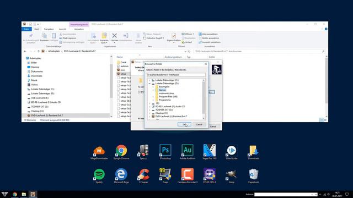This screenshot has height=198, width=353.
Task: Click the File Explorer taskbar icon
Action: coord(24,194)
